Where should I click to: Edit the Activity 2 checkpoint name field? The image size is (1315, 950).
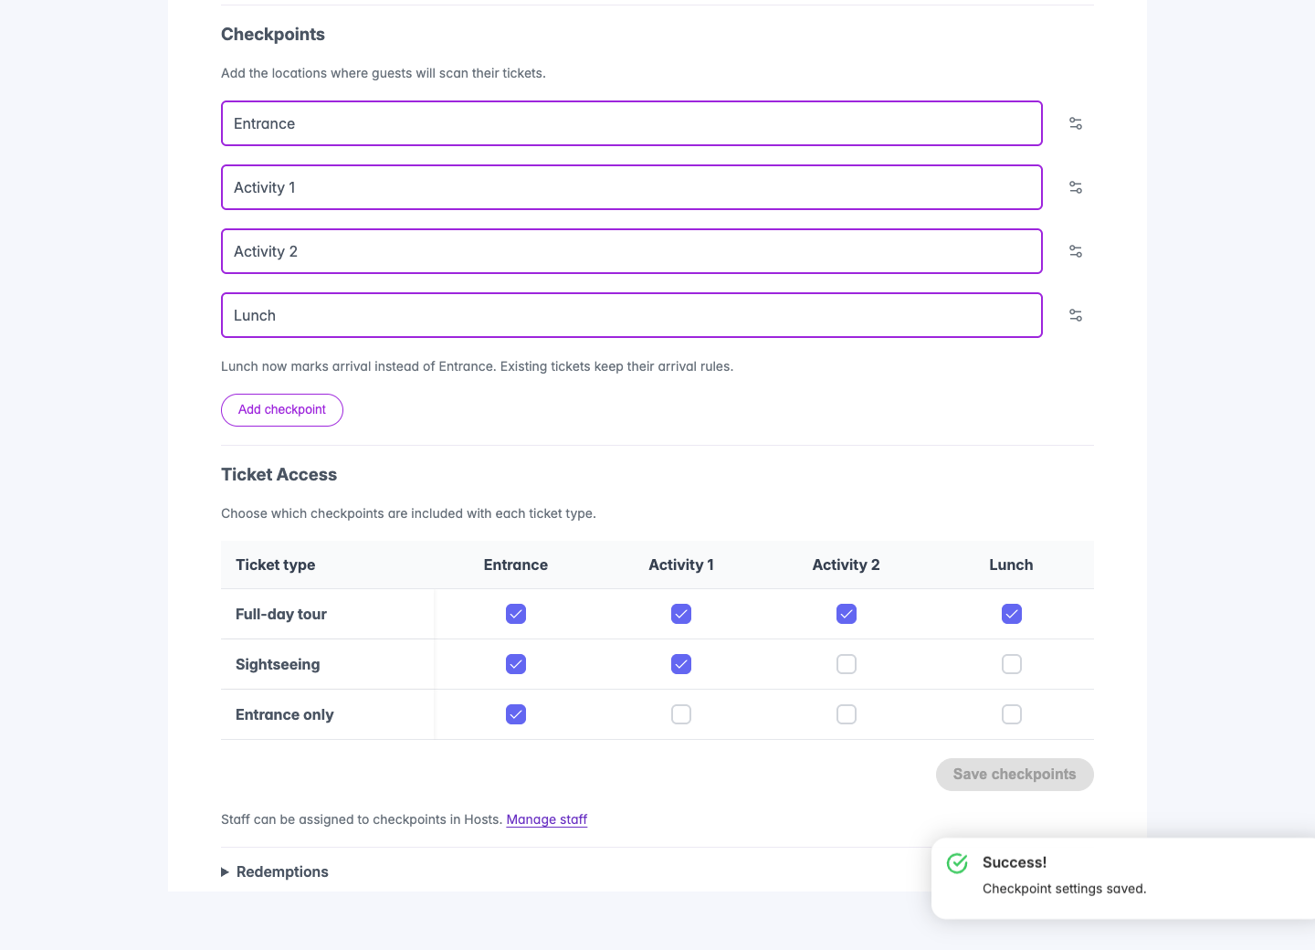(632, 251)
